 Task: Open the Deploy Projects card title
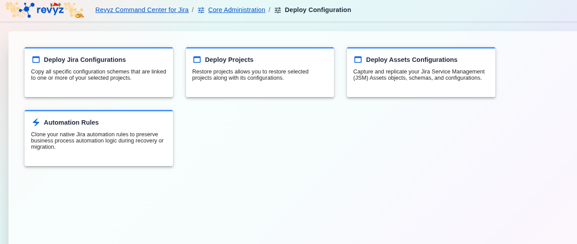click(x=229, y=60)
